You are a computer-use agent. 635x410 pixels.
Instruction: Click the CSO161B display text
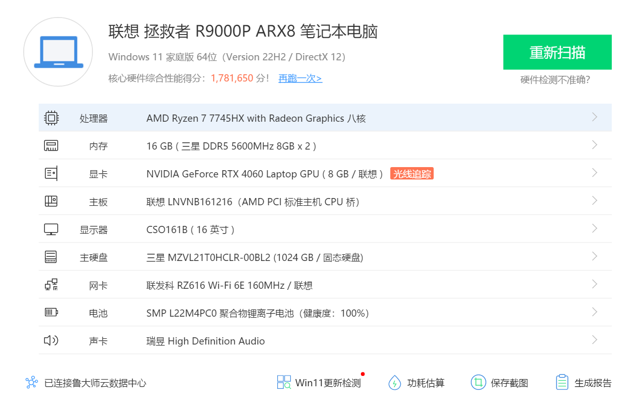coord(191,230)
